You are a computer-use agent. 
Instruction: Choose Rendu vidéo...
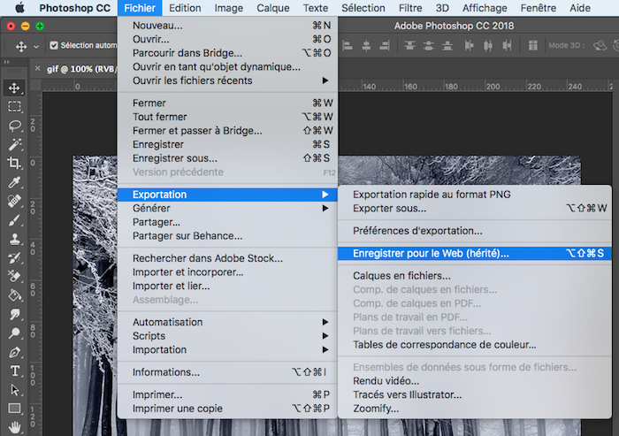click(x=475, y=380)
